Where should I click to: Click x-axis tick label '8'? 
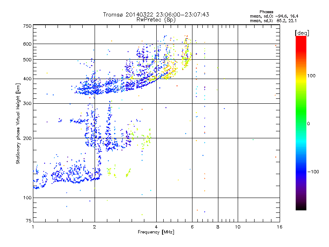[218, 227]
